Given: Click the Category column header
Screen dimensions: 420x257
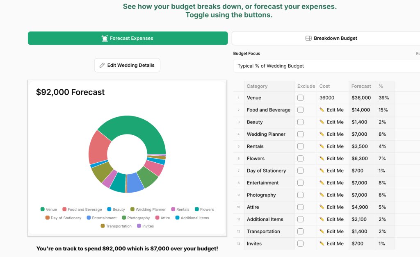Looking at the screenshot, I should point(257,86).
